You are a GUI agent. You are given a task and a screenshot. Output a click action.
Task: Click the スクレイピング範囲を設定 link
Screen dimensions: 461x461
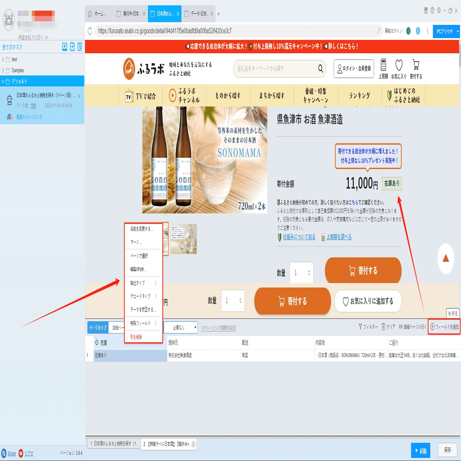pos(218,328)
